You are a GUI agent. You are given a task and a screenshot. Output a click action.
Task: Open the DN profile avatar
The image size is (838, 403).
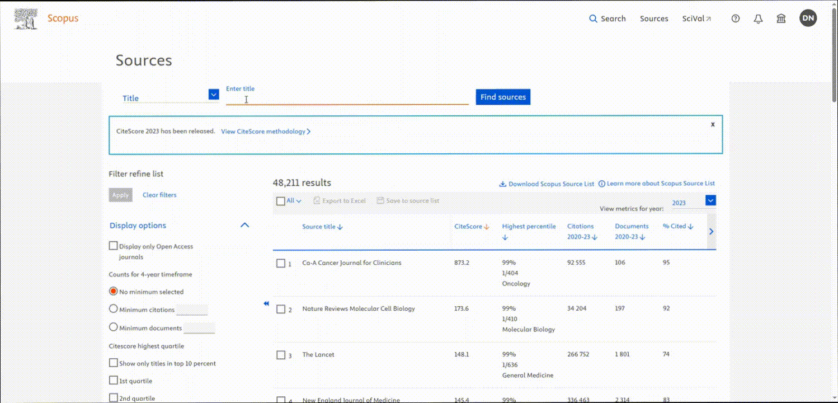[808, 18]
